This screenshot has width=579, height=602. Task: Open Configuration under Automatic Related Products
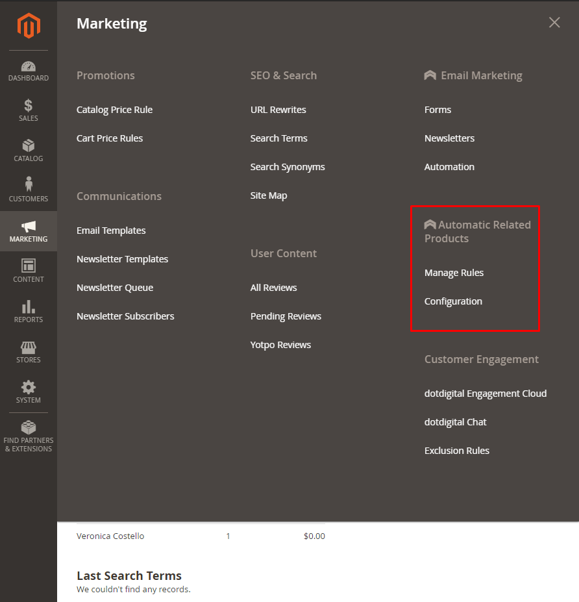[453, 301]
